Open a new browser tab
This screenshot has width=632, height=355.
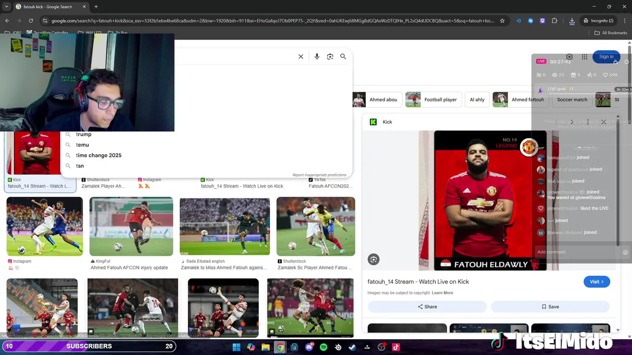click(x=96, y=7)
